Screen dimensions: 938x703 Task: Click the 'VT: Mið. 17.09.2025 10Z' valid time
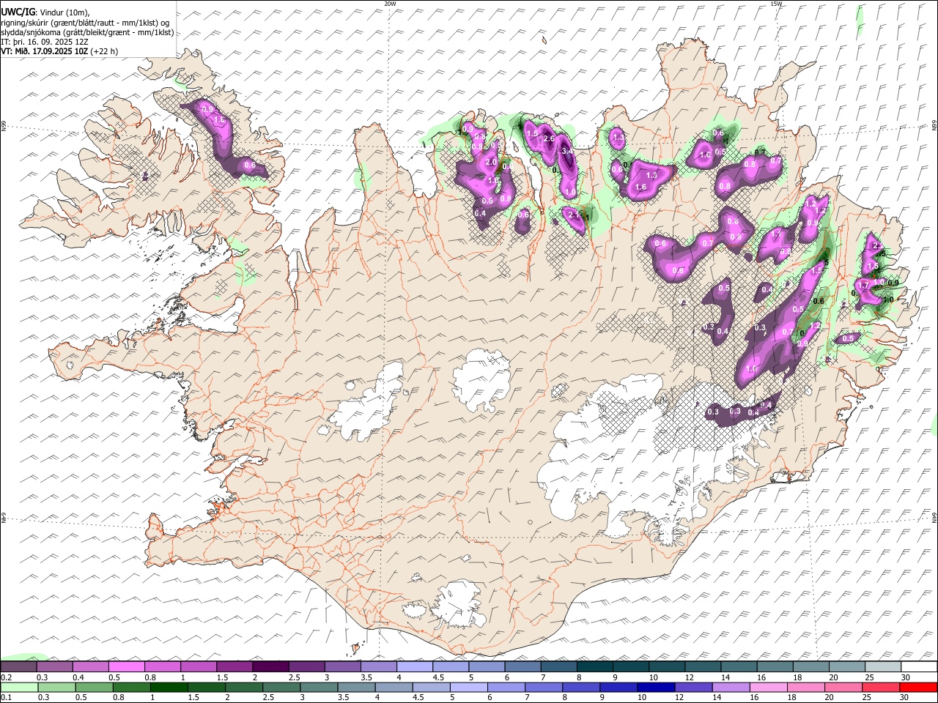44,51
